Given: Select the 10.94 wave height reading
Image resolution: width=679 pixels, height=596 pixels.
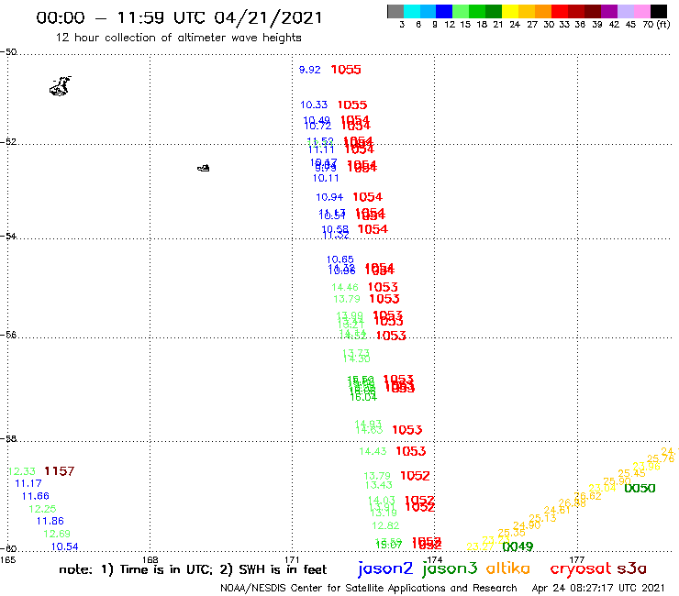Looking at the screenshot, I should (329, 197).
